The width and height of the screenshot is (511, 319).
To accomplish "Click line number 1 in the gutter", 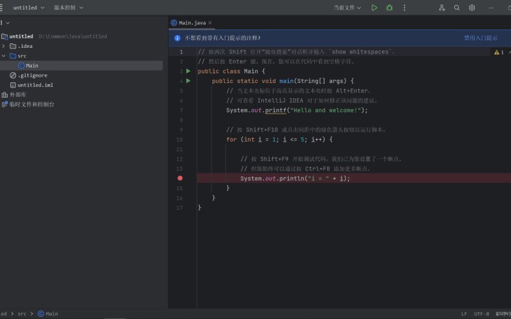I will point(181,52).
